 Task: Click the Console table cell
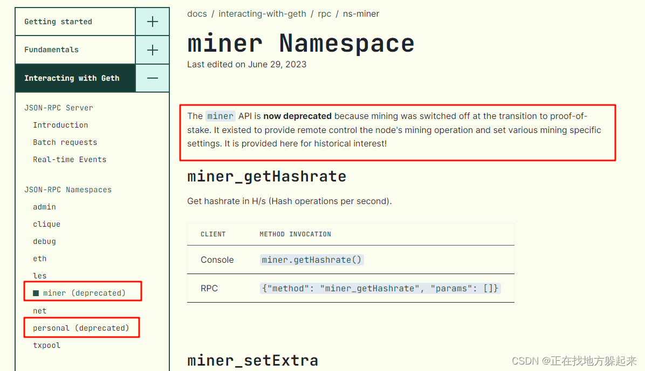(217, 260)
